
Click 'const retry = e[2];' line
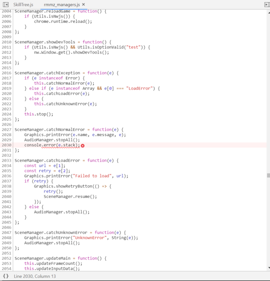pyautogui.click(x=47, y=171)
